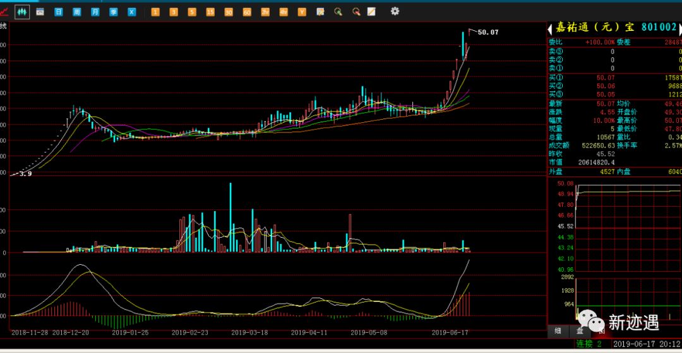Select the weekly (周) period button
The width and height of the screenshot is (682, 353).
click(x=76, y=12)
